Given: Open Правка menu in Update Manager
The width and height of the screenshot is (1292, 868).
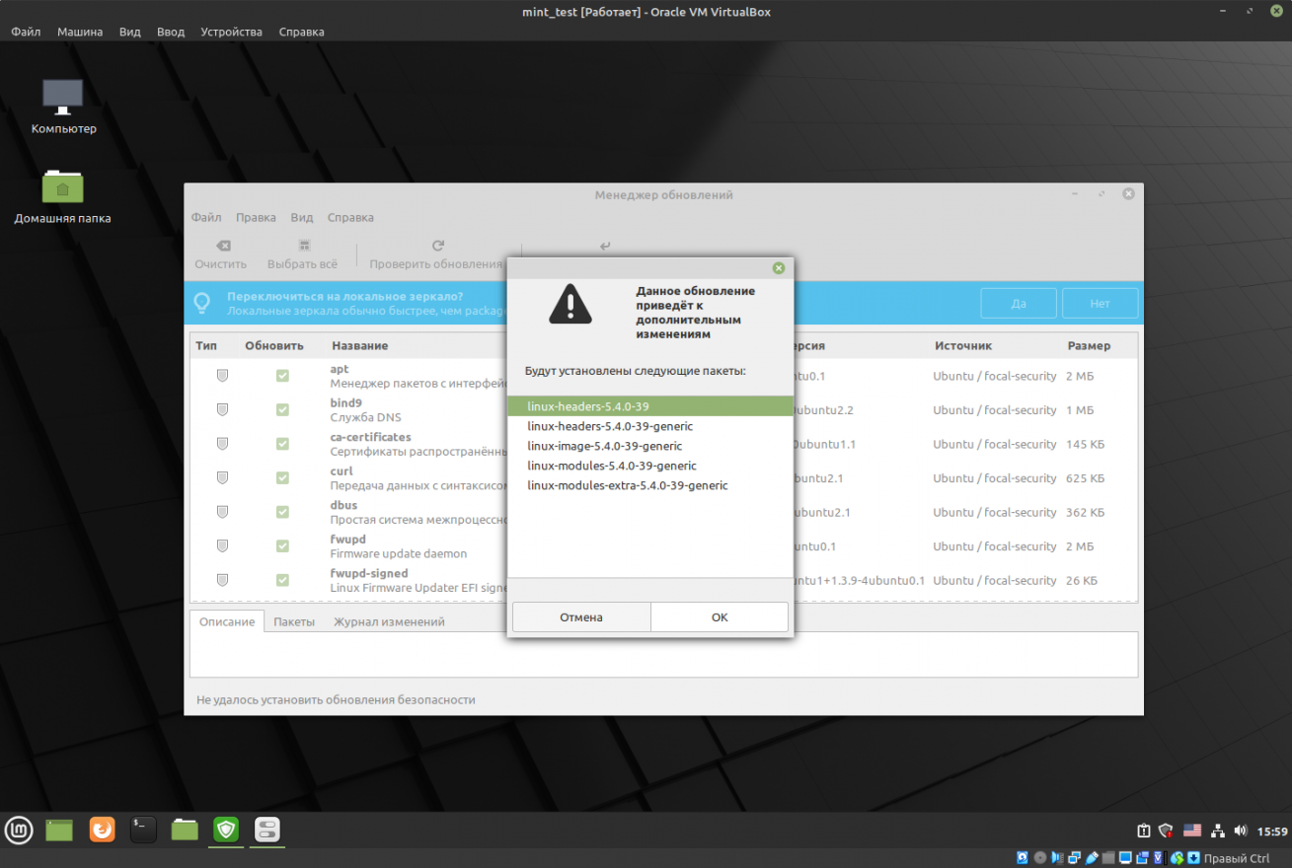Looking at the screenshot, I should pos(256,217).
